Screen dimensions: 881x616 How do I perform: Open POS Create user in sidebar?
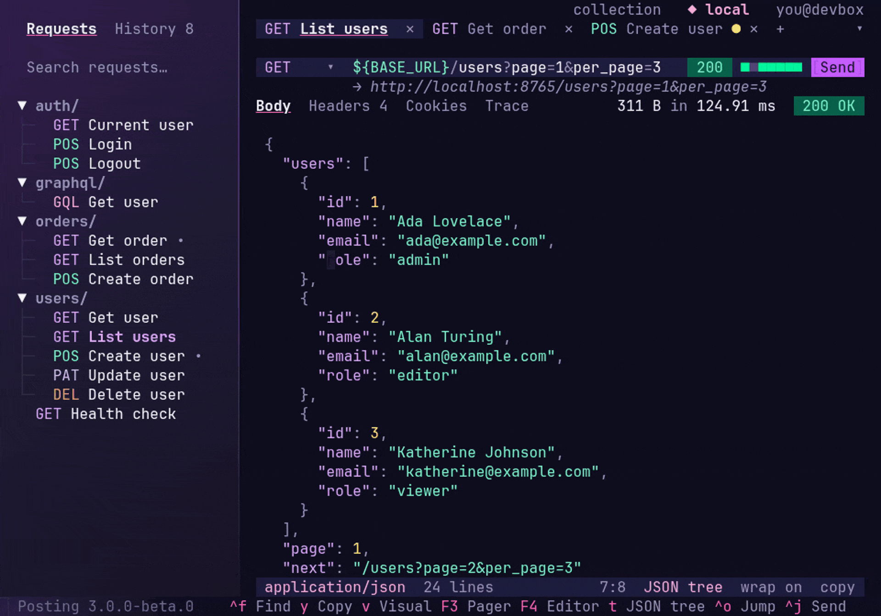(118, 356)
